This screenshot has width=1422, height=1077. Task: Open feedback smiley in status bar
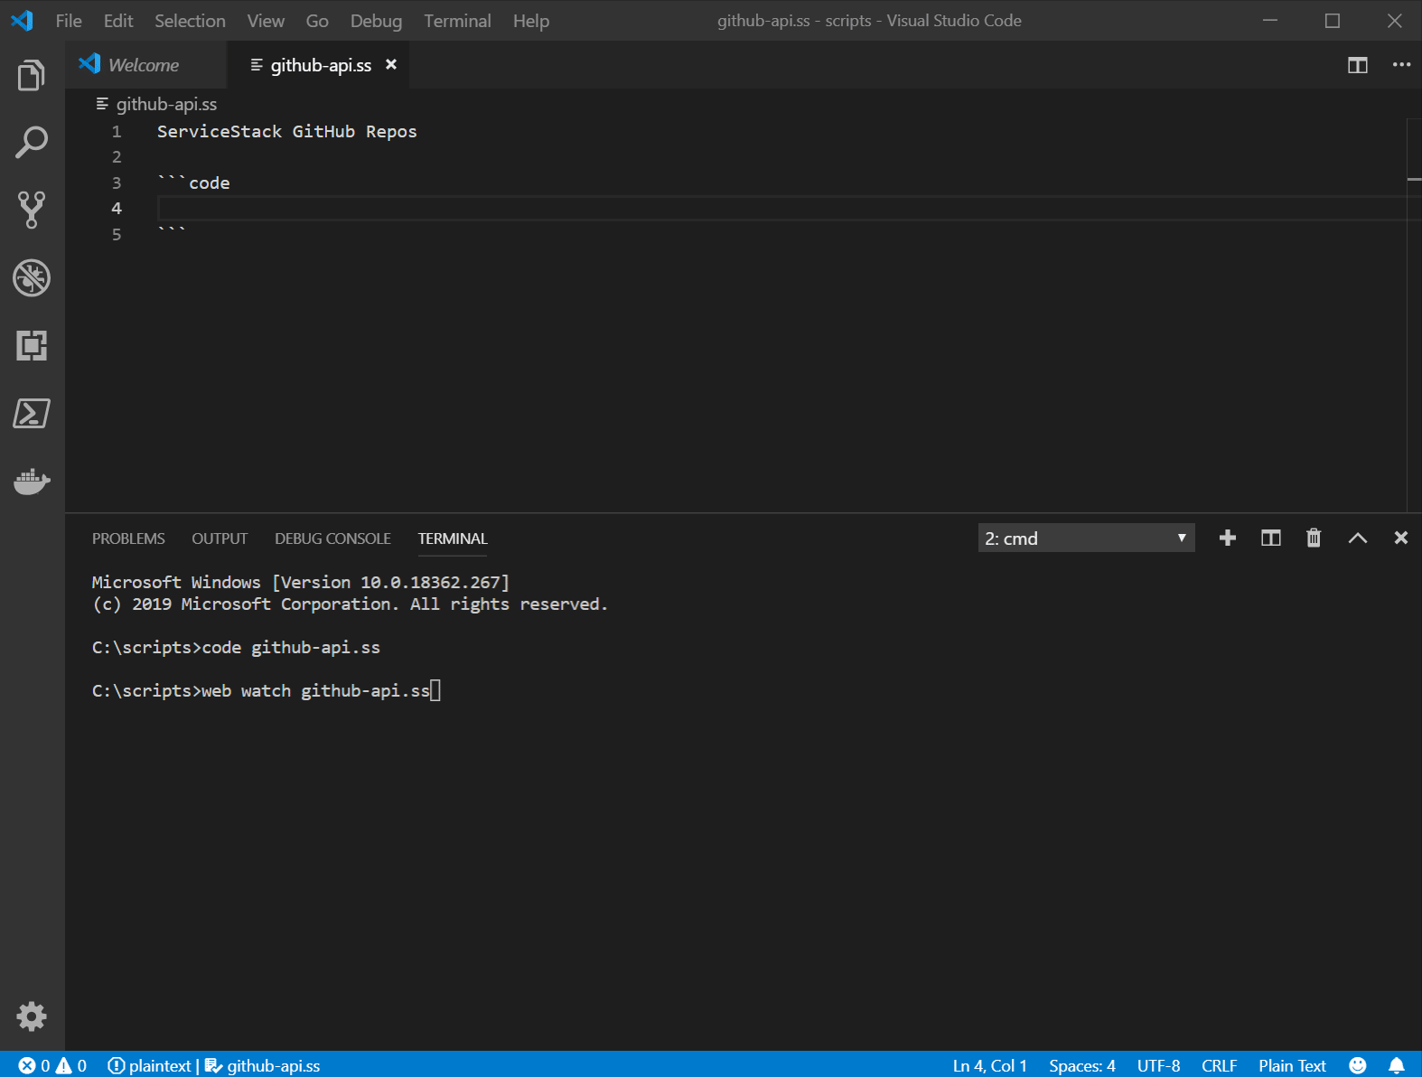[x=1358, y=1065]
